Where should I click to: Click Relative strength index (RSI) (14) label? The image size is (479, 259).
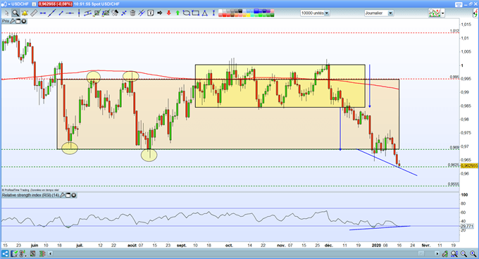click(x=30, y=195)
